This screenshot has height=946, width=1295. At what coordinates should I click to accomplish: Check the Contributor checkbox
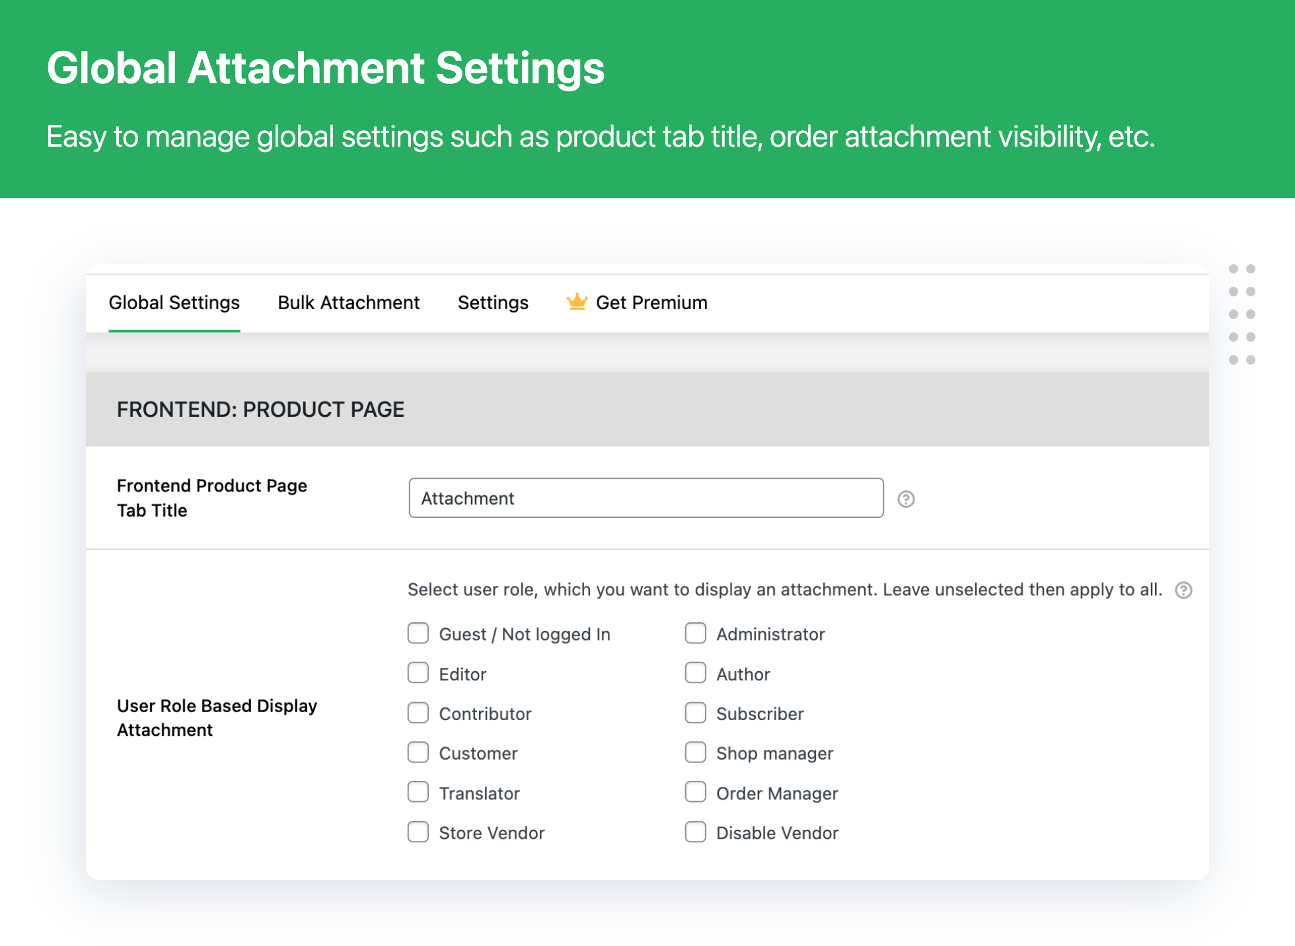418,713
